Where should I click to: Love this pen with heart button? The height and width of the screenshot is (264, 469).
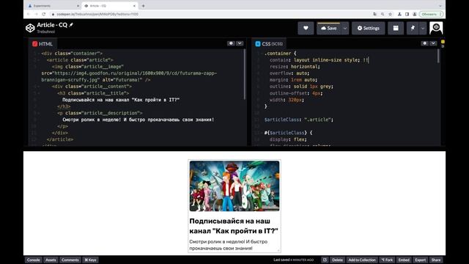pos(306,28)
